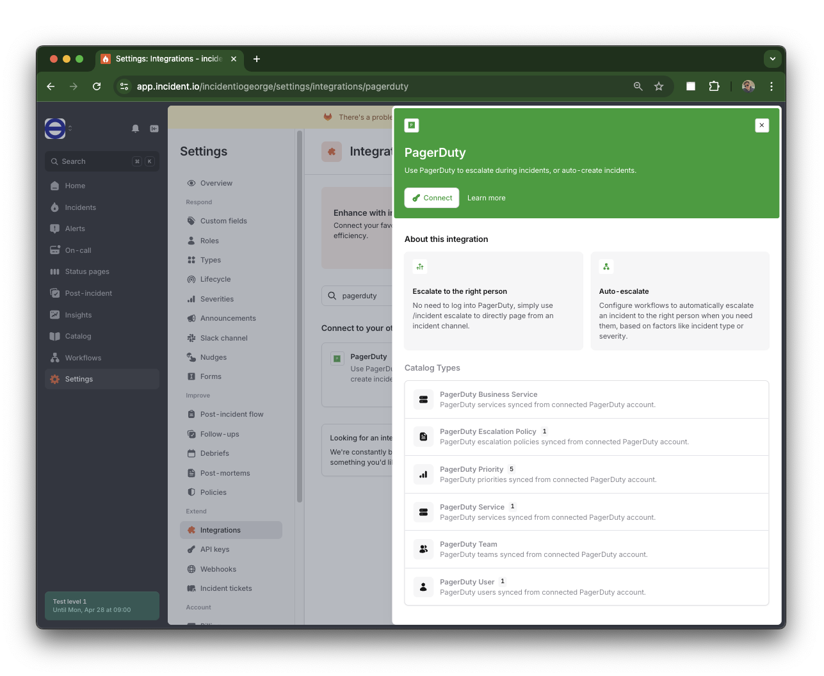Go to Home in the sidebar

102,186
